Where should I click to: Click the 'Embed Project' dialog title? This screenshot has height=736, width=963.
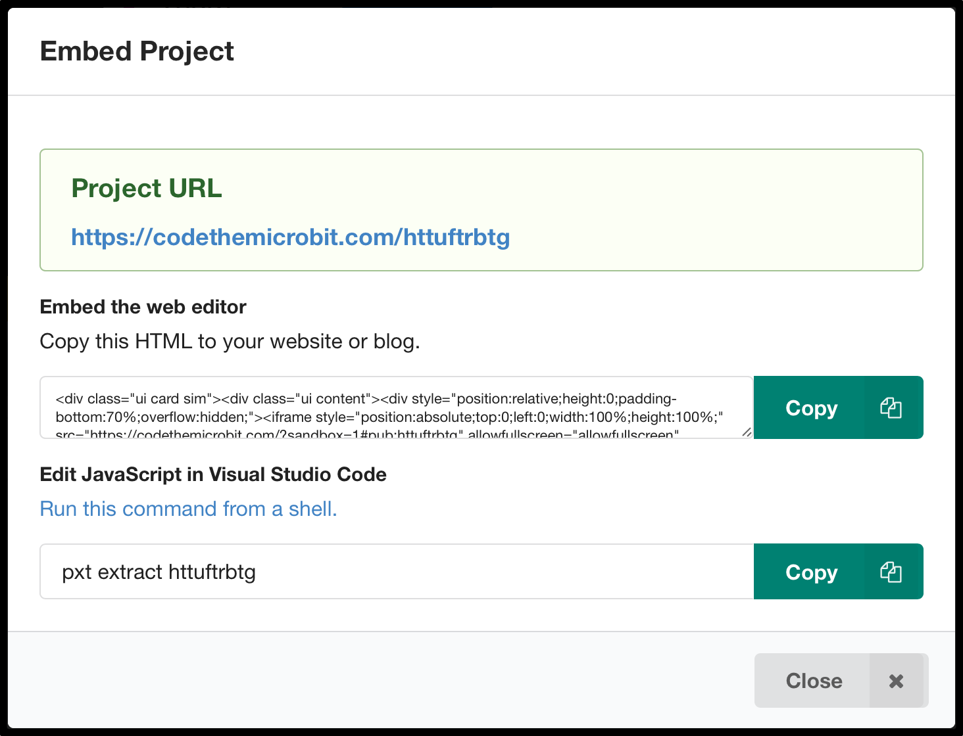click(137, 51)
